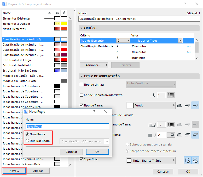Click Cancelar in the main dialog
This screenshot has height=177, width=203.
point(163,172)
